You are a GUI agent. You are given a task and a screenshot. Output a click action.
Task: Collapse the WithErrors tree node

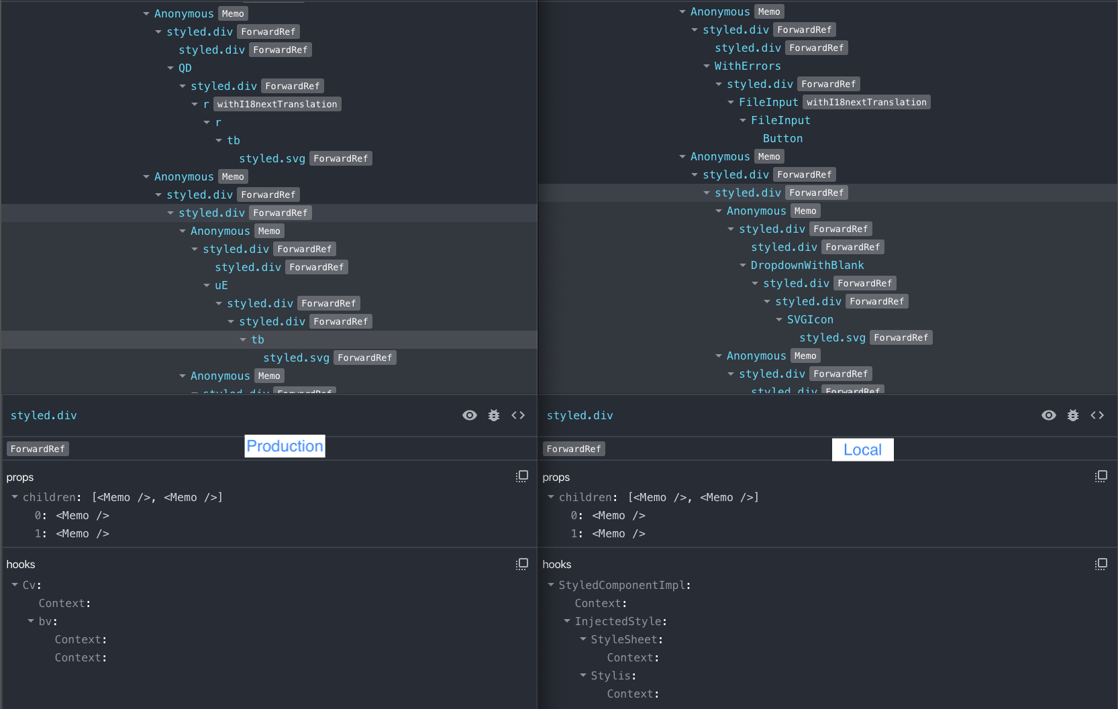pyautogui.click(x=707, y=66)
